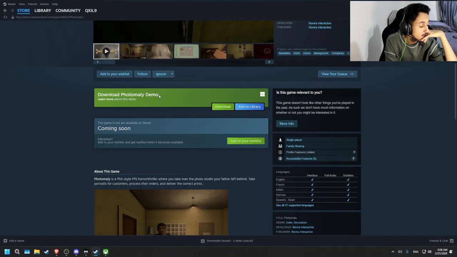Open the Conspiracy tag
This screenshot has height=257, width=457.
pos(338,53)
